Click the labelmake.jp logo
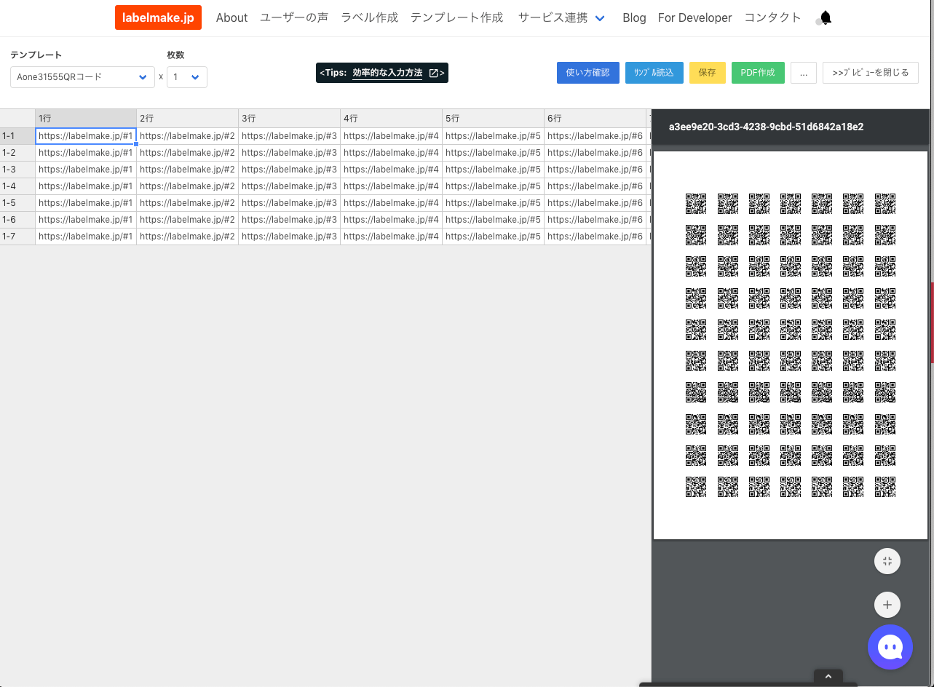 pos(158,17)
